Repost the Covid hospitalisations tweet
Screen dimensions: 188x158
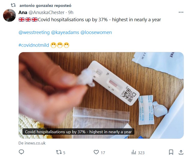click(59, 152)
